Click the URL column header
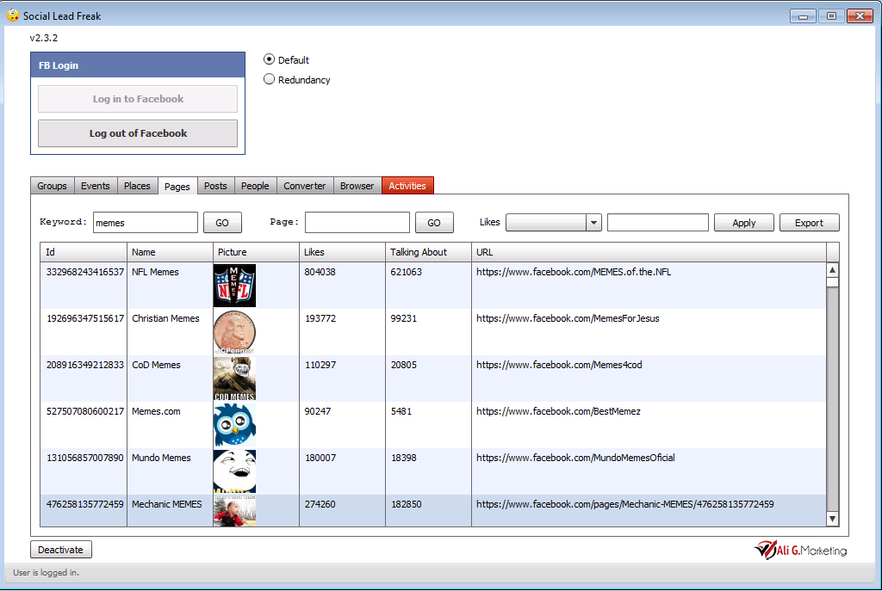Screen dimensions: 882x591 point(649,252)
